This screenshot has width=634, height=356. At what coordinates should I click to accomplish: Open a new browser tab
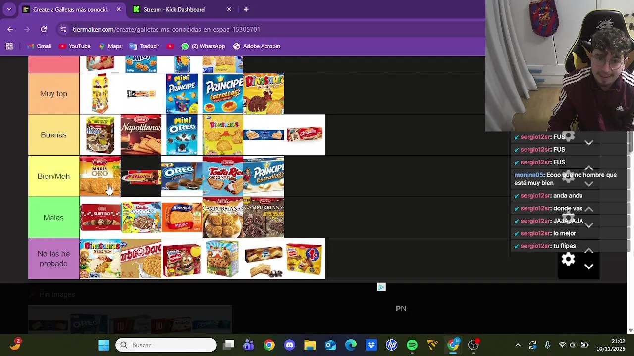click(x=246, y=9)
